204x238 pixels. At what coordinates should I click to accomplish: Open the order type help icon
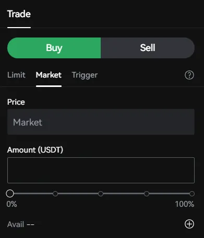pyautogui.click(x=189, y=75)
